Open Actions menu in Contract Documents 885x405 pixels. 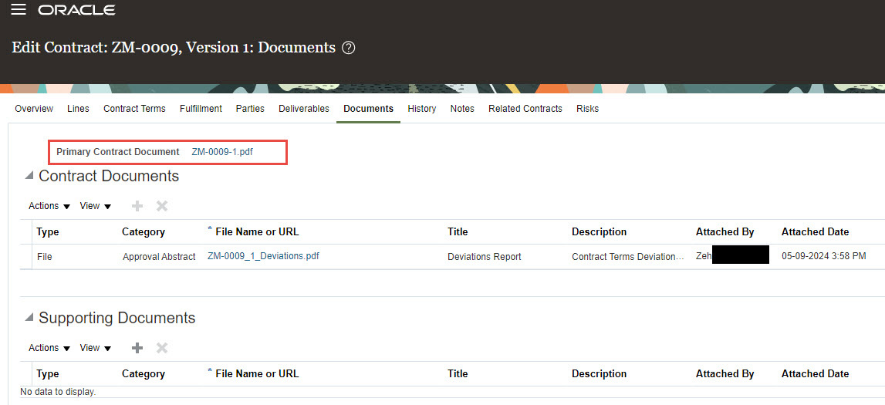point(49,206)
